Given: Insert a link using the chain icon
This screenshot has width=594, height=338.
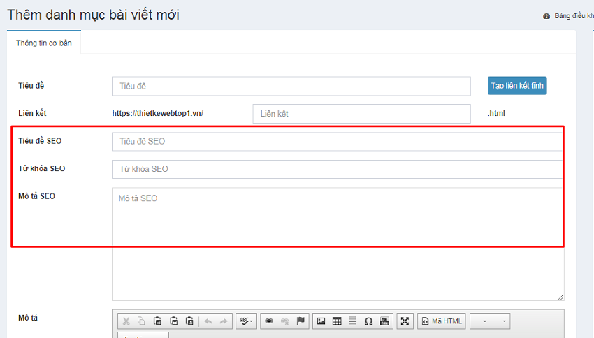Looking at the screenshot, I should pos(269,321).
